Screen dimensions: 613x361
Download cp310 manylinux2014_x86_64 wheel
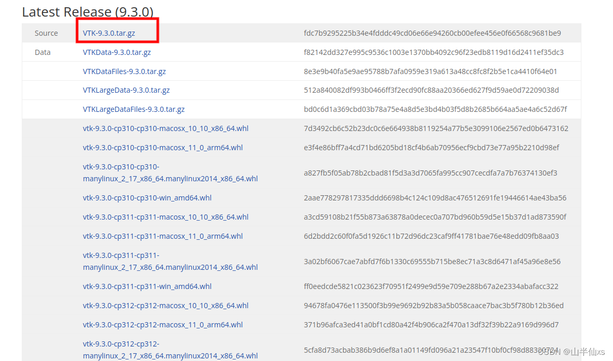170,172
